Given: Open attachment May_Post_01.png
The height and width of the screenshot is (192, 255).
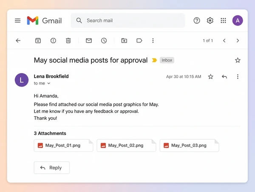Looking at the screenshot, I should tap(63, 145).
